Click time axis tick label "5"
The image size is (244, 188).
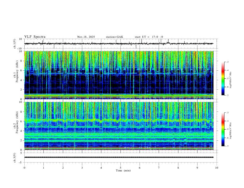pos(120,168)
